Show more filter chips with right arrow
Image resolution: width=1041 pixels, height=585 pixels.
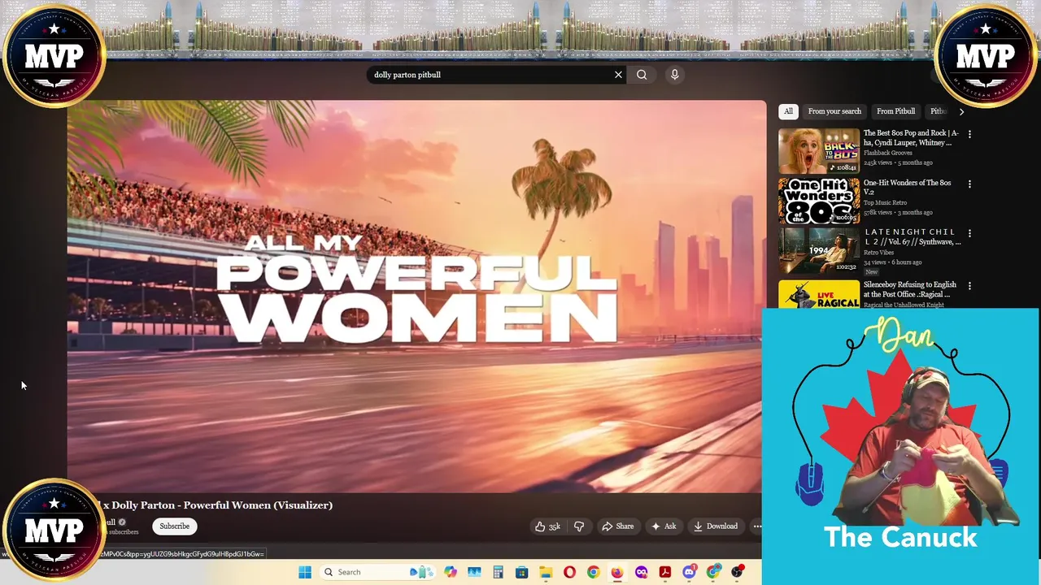tap(961, 111)
